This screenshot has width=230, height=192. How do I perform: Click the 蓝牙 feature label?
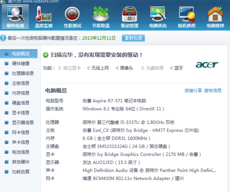tap(178, 68)
